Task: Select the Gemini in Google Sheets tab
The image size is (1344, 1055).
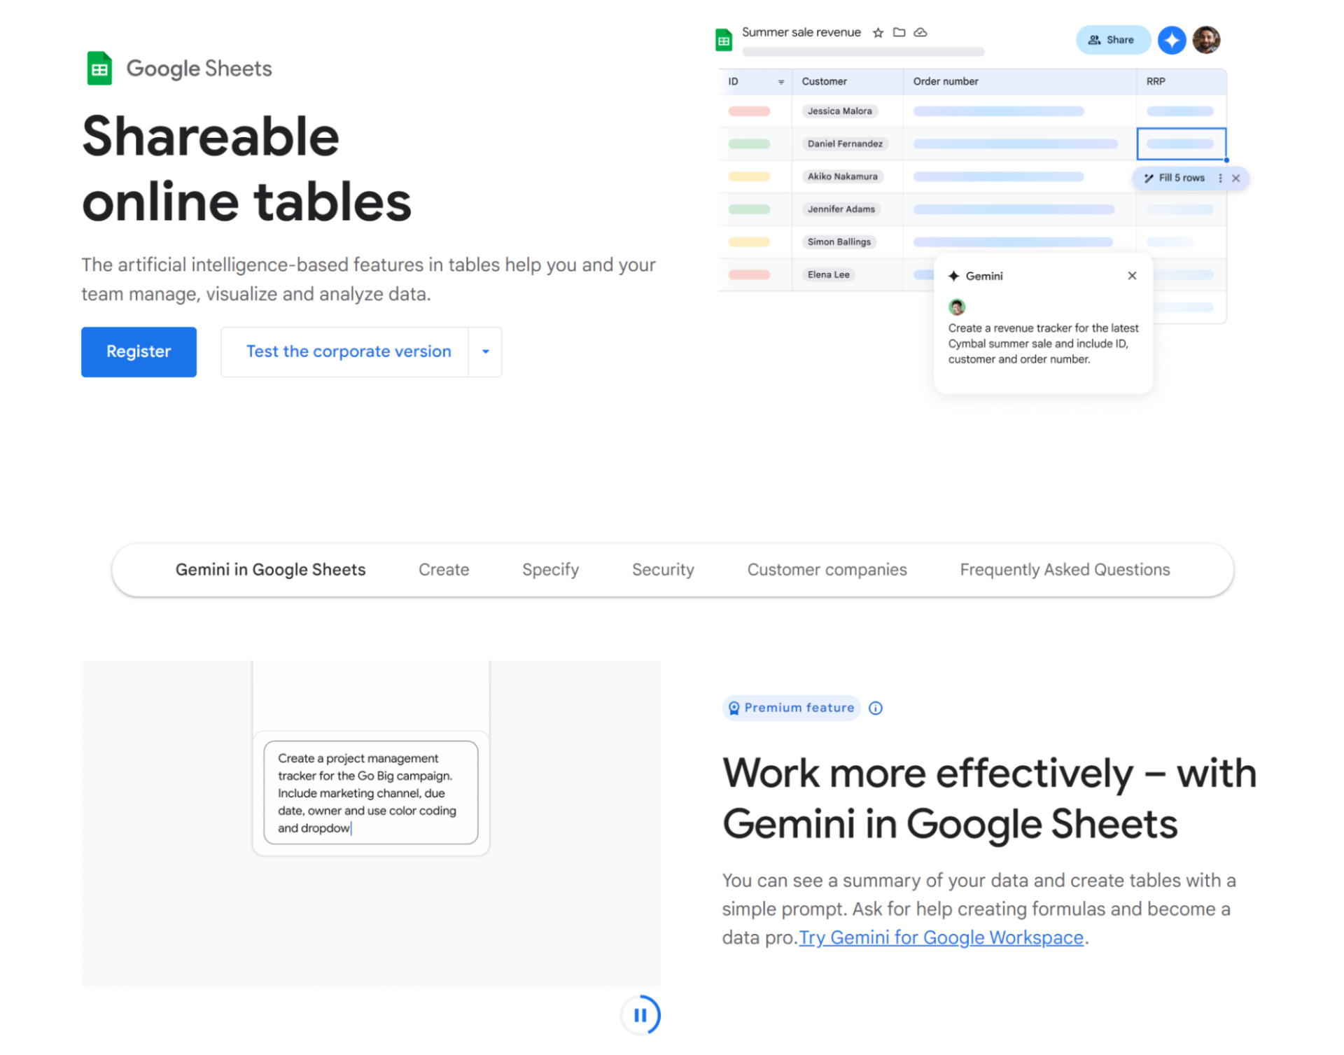Action: click(x=270, y=569)
